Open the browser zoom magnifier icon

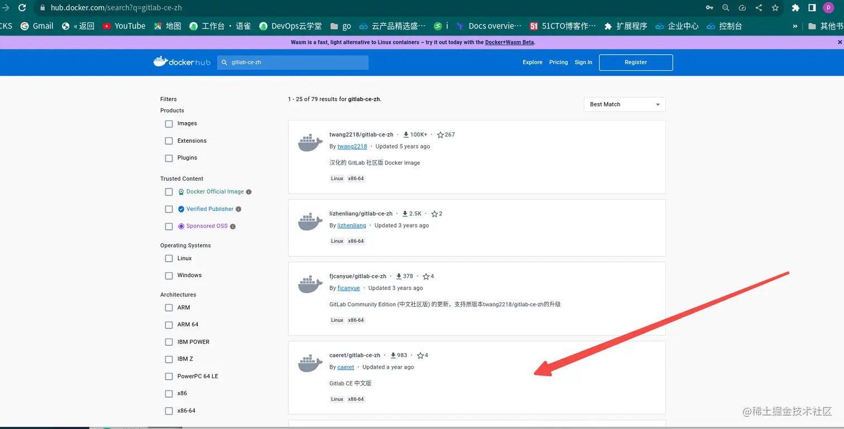coord(725,8)
